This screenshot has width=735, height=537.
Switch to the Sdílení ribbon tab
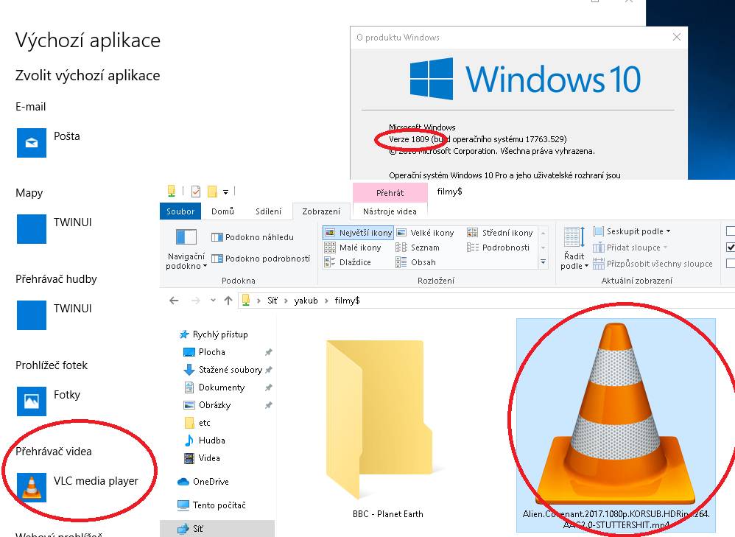tap(269, 211)
